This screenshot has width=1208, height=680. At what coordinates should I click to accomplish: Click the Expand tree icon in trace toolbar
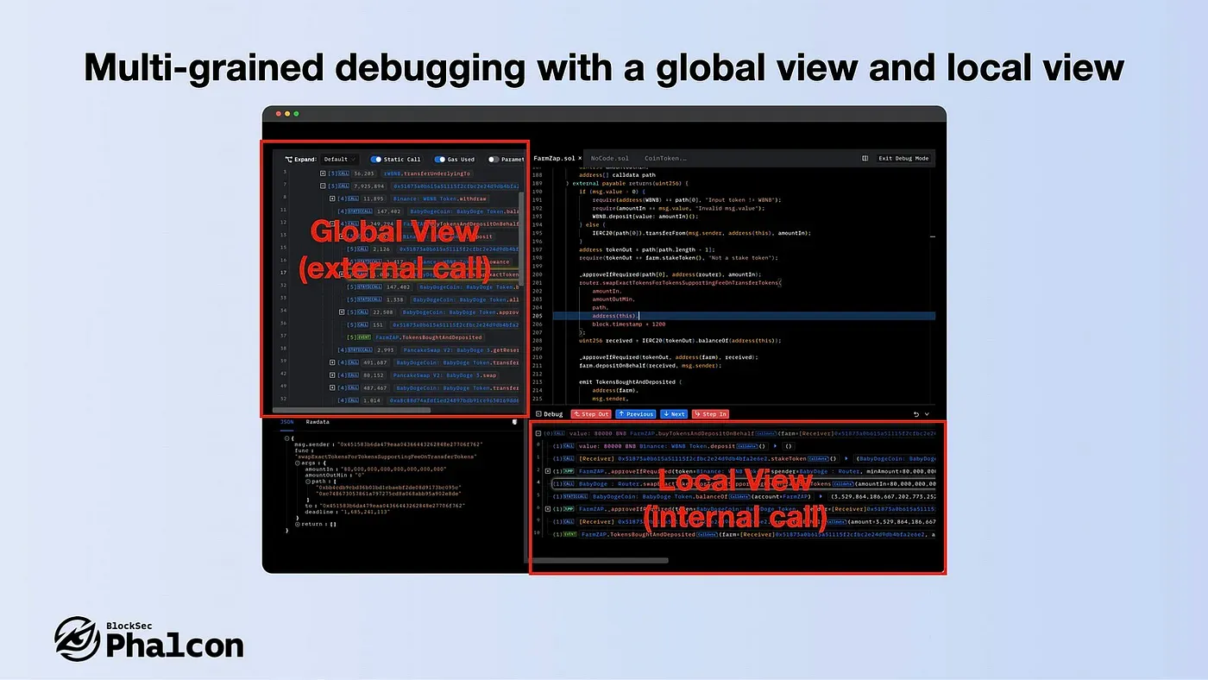coord(289,160)
